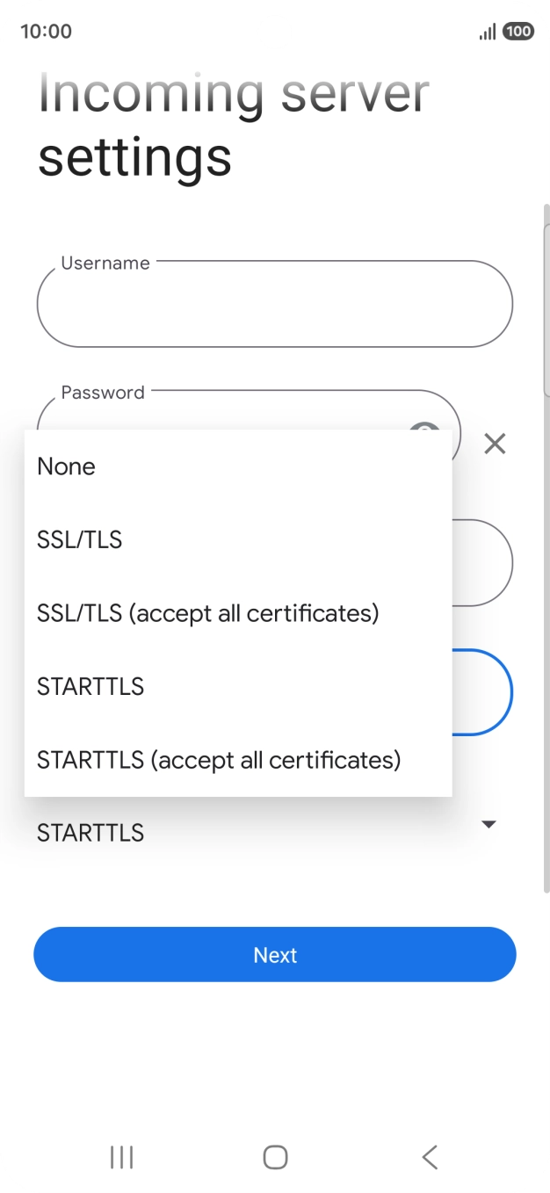Click the password visibility eye icon
Viewport: 550px width, 1193px height.
click(x=425, y=433)
